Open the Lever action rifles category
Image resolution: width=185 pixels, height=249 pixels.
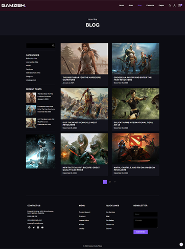32,62
